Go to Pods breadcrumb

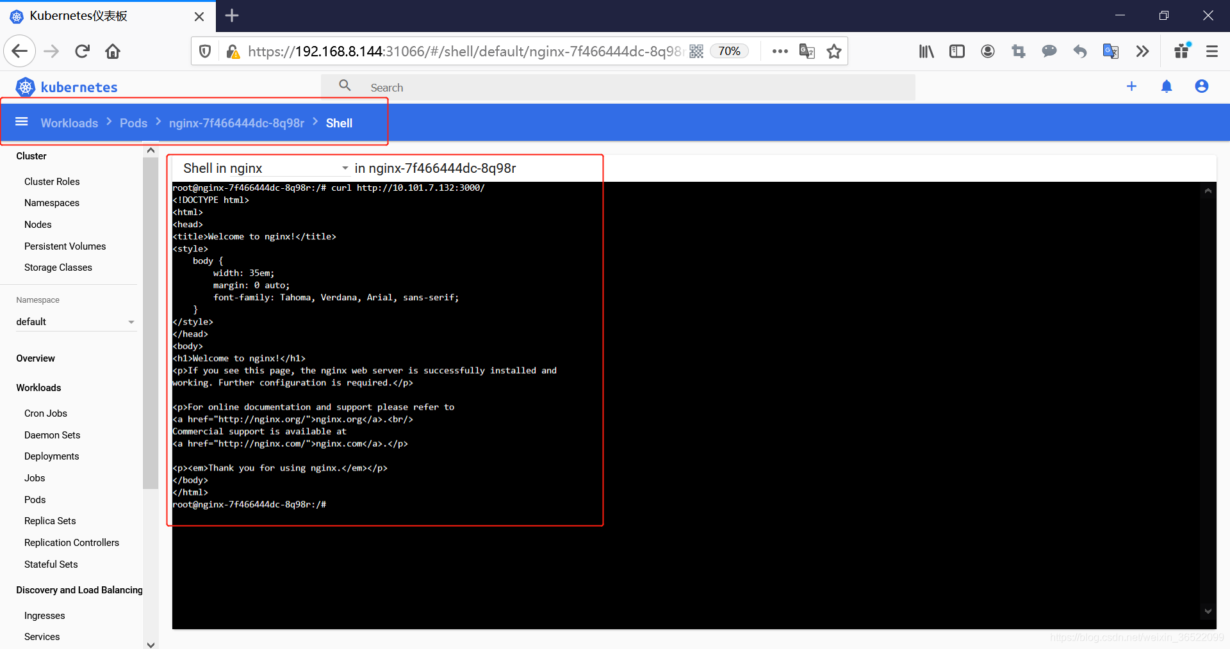click(x=133, y=123)
